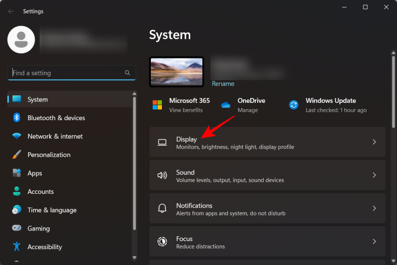Select the Personalization paintbrush icon
The width and height of the screenshot is (397, 265).
point(17,155)
